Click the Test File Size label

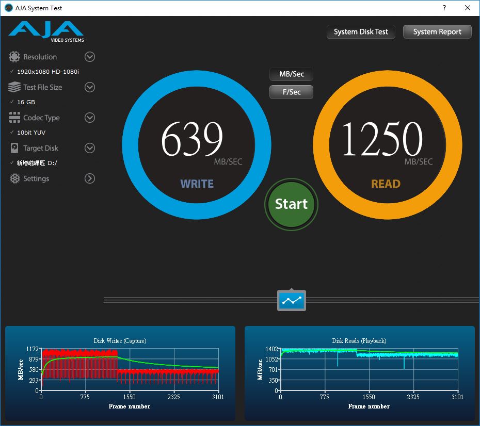(42, 88)
